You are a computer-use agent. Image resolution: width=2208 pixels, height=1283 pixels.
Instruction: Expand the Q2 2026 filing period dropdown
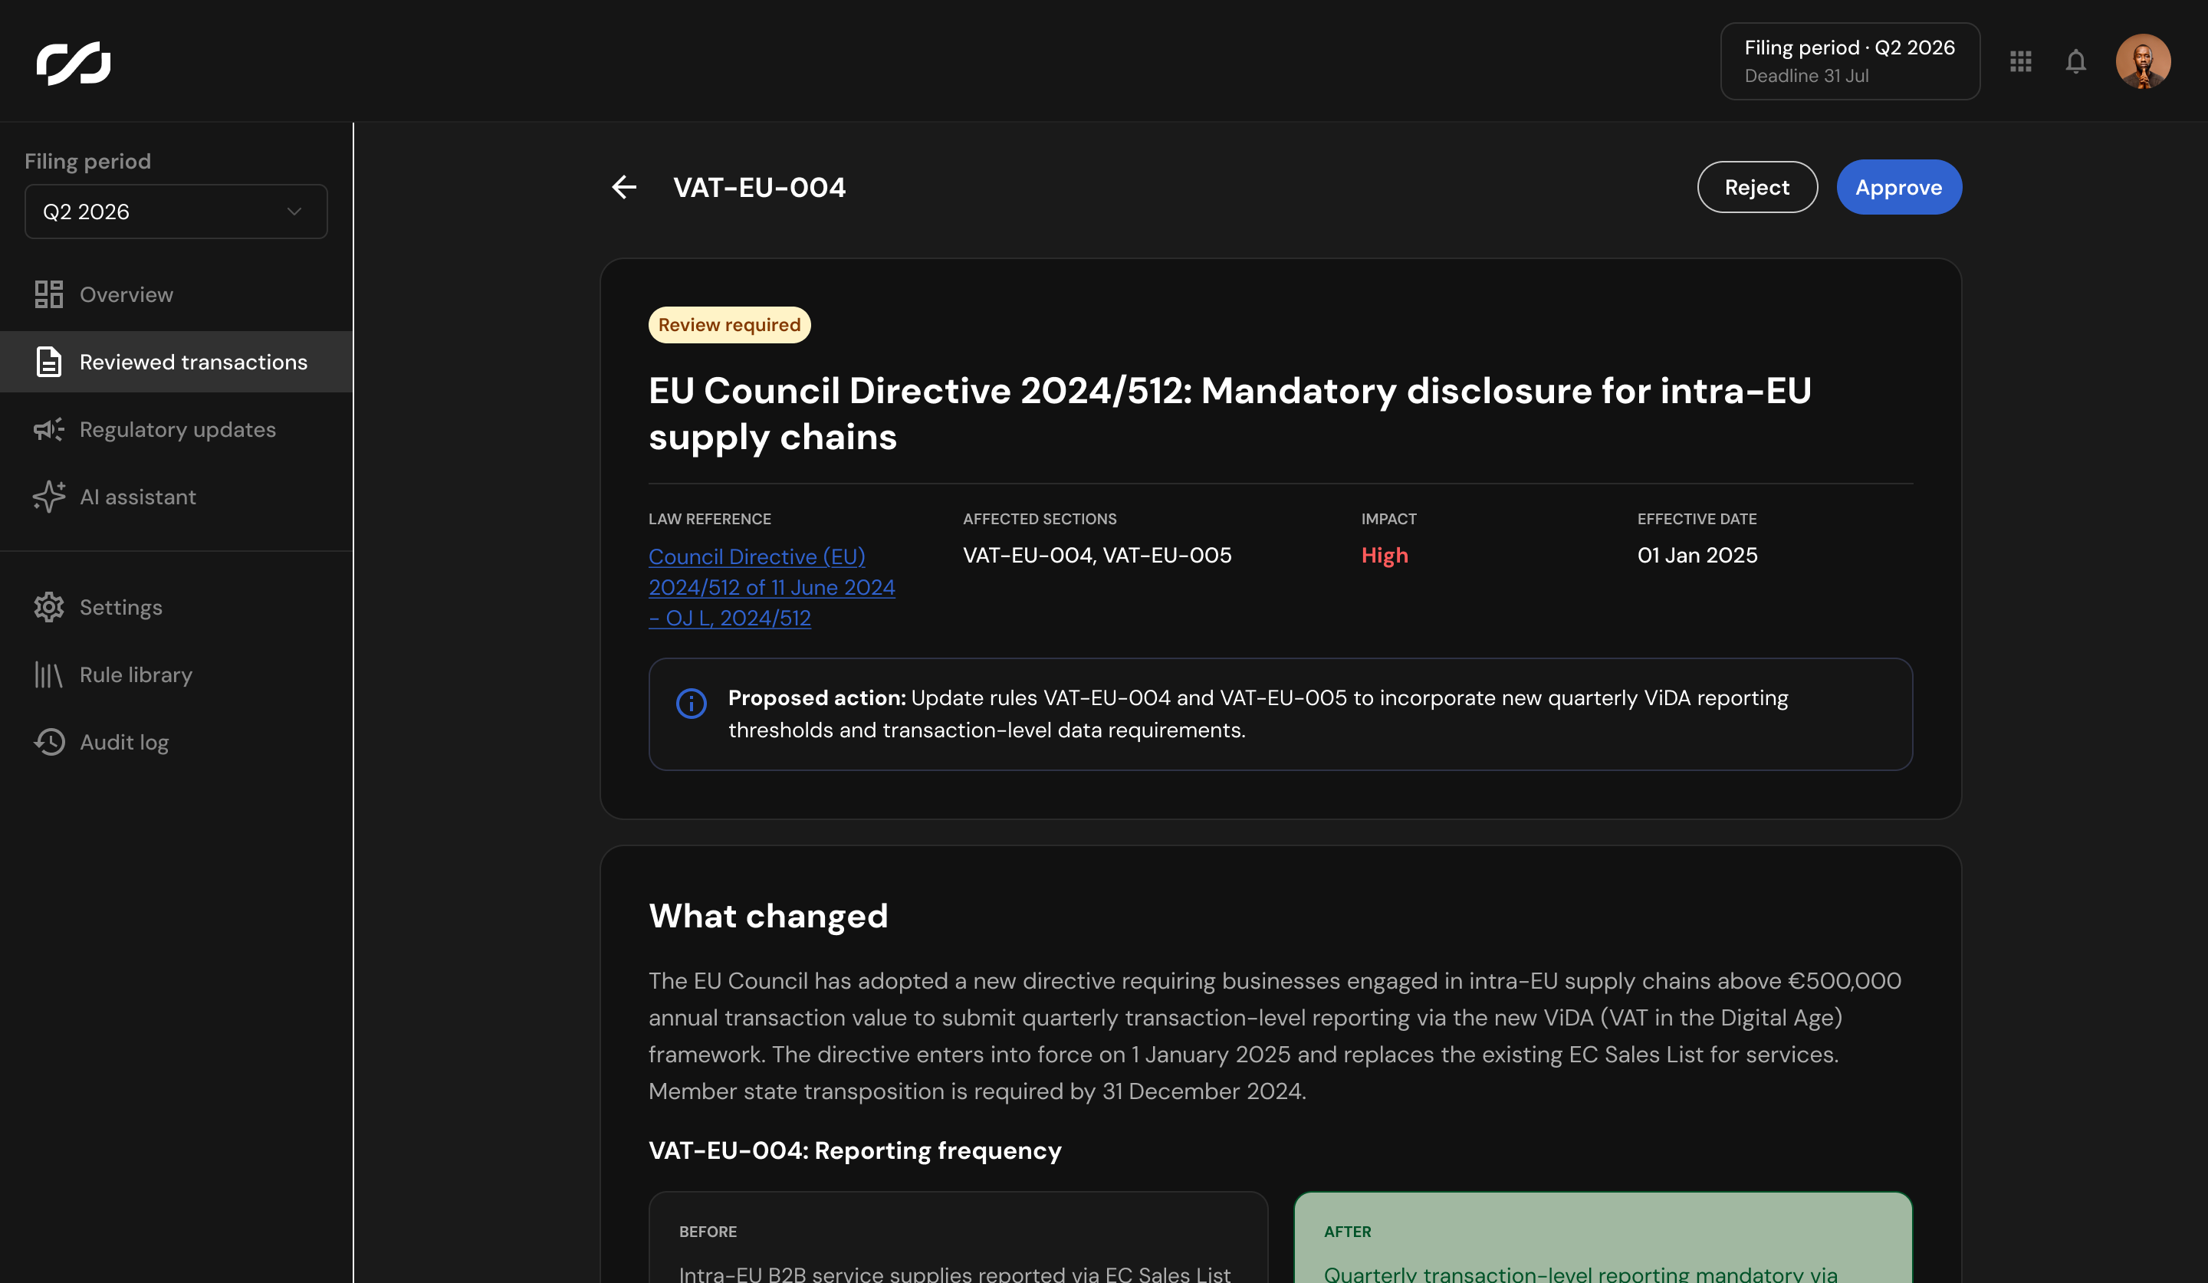pos(176,211)
